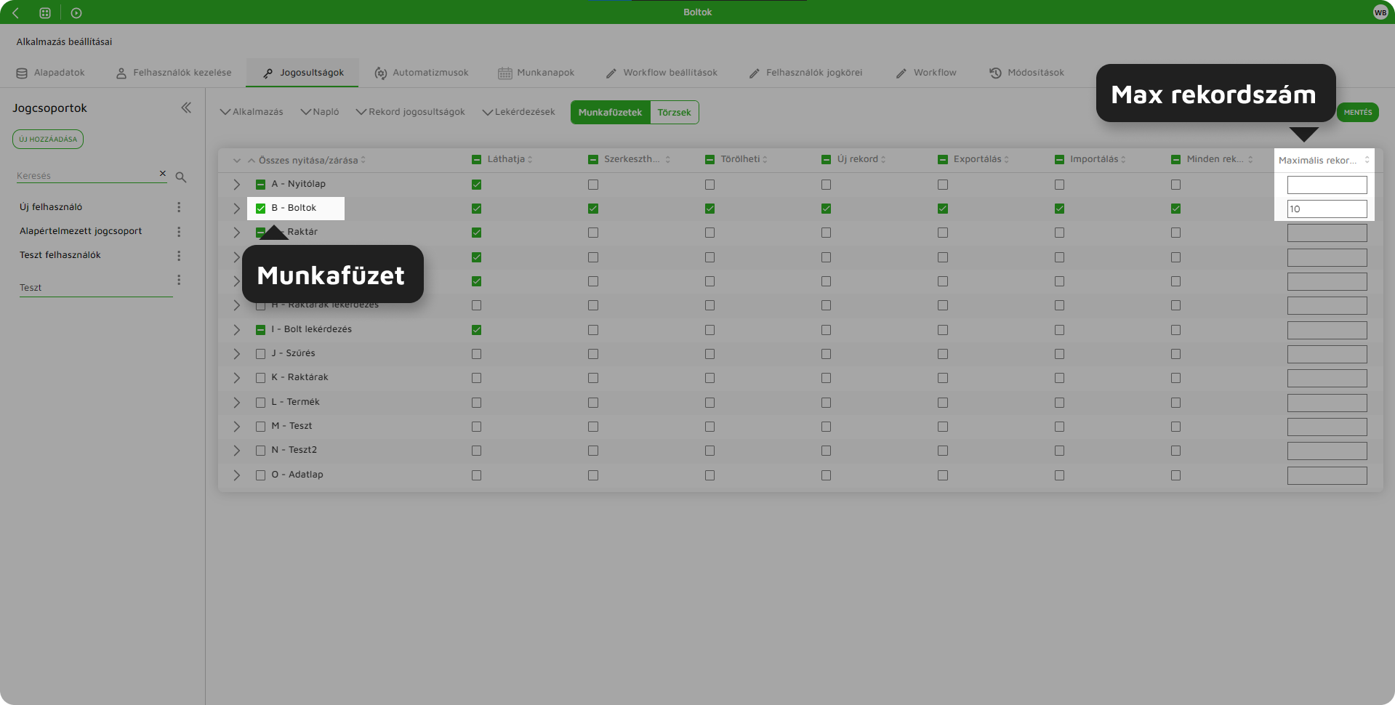Toggle Láthatja checkbox for A - Nyitólap
The height and width of the screenshot is (705, 1395).
point(476,185)
